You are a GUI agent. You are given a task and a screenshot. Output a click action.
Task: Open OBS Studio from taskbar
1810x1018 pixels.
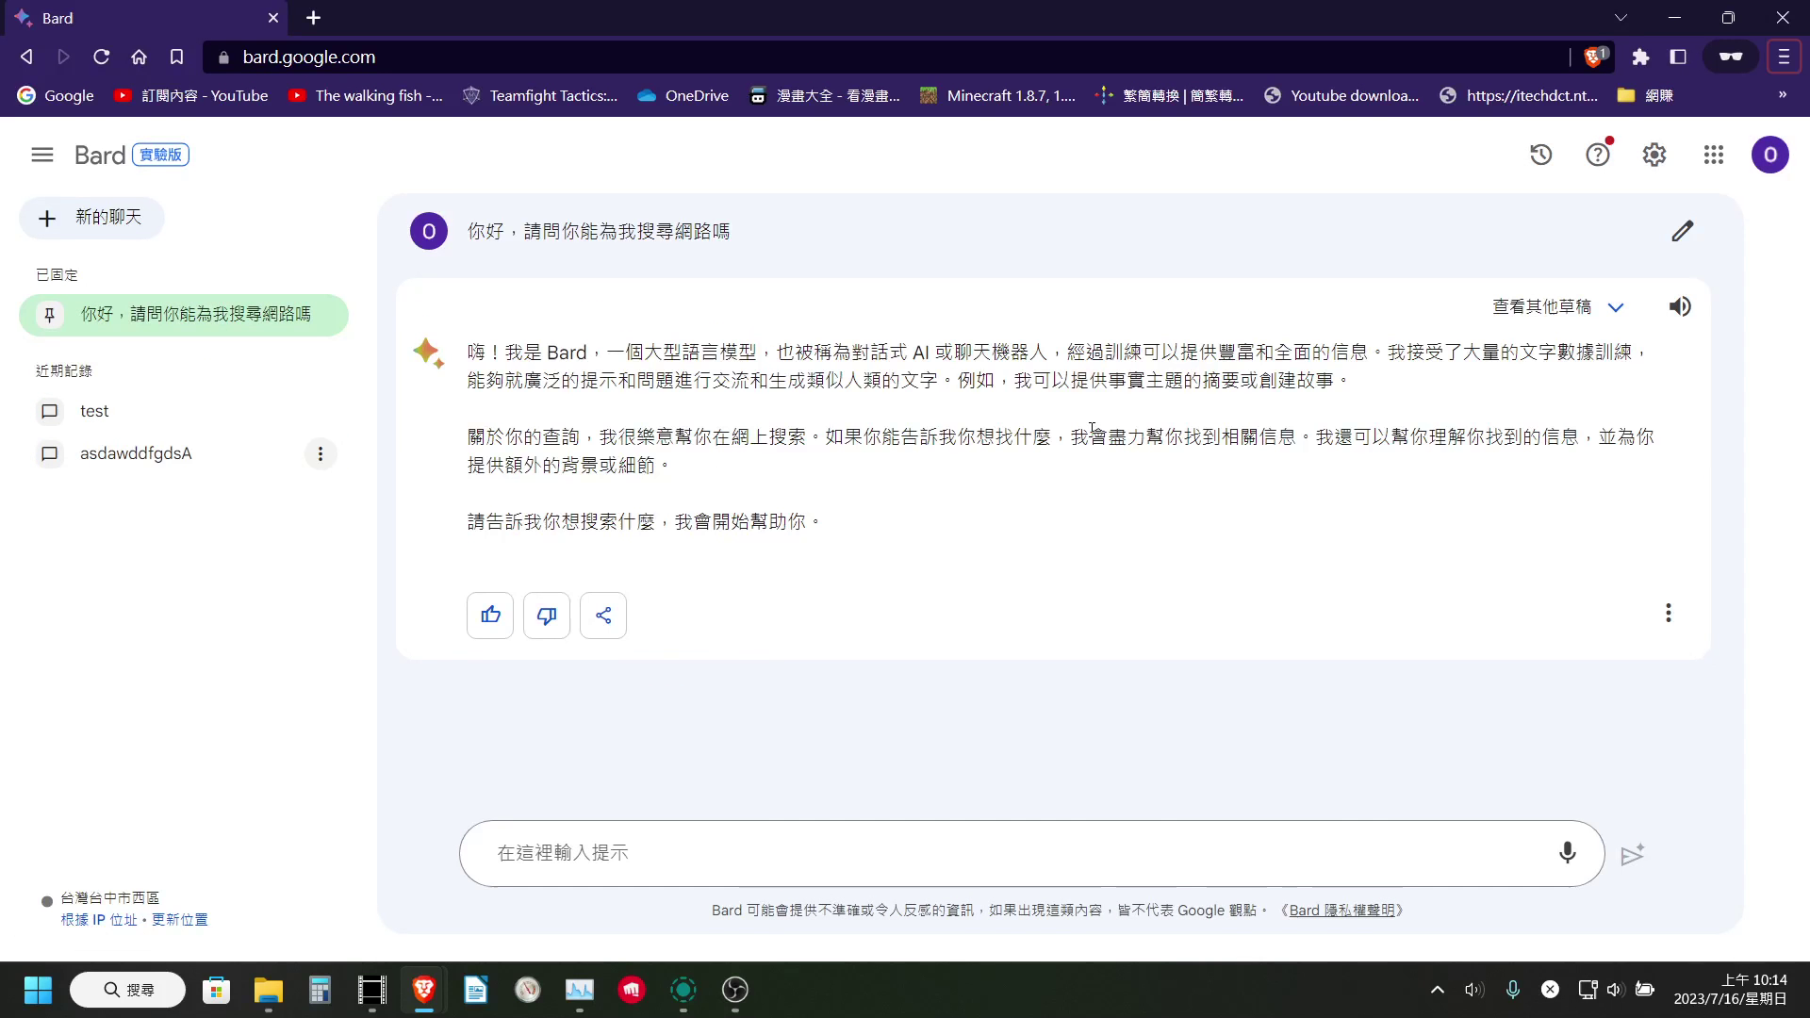point(735,990)
